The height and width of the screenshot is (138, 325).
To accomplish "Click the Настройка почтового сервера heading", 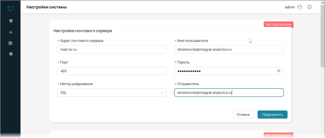I will 83,31.
